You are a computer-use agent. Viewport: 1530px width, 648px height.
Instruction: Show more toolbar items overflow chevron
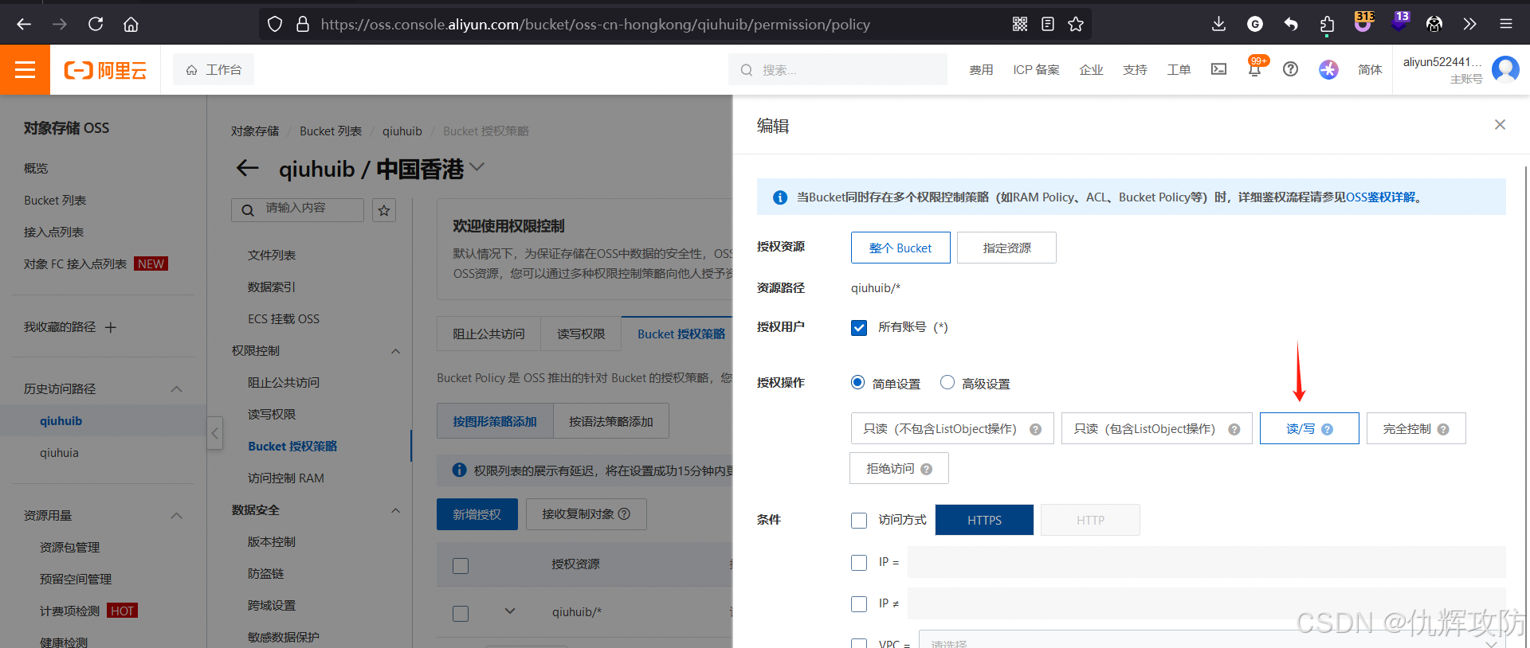1469,24
